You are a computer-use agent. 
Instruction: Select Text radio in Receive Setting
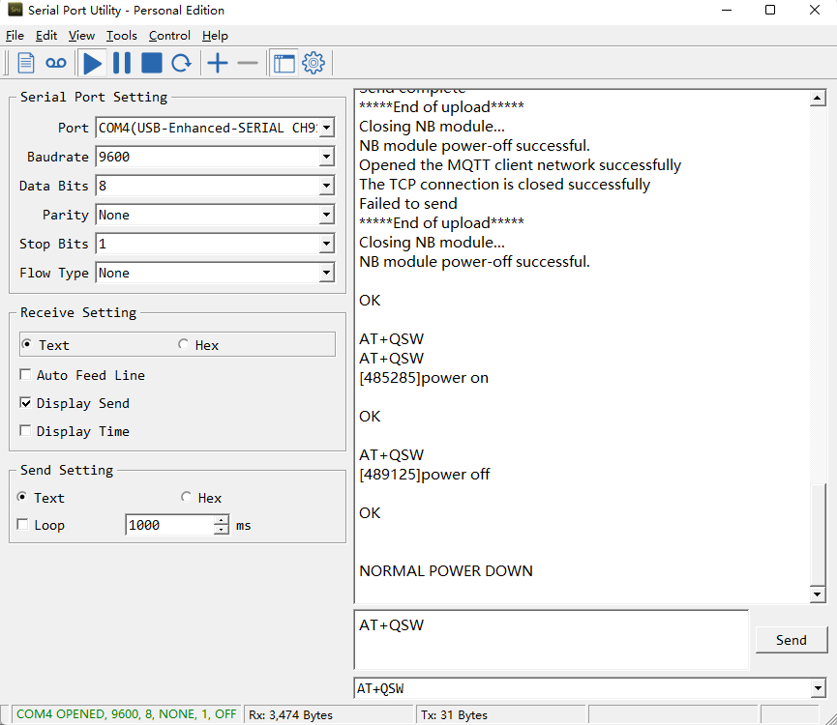25,344
